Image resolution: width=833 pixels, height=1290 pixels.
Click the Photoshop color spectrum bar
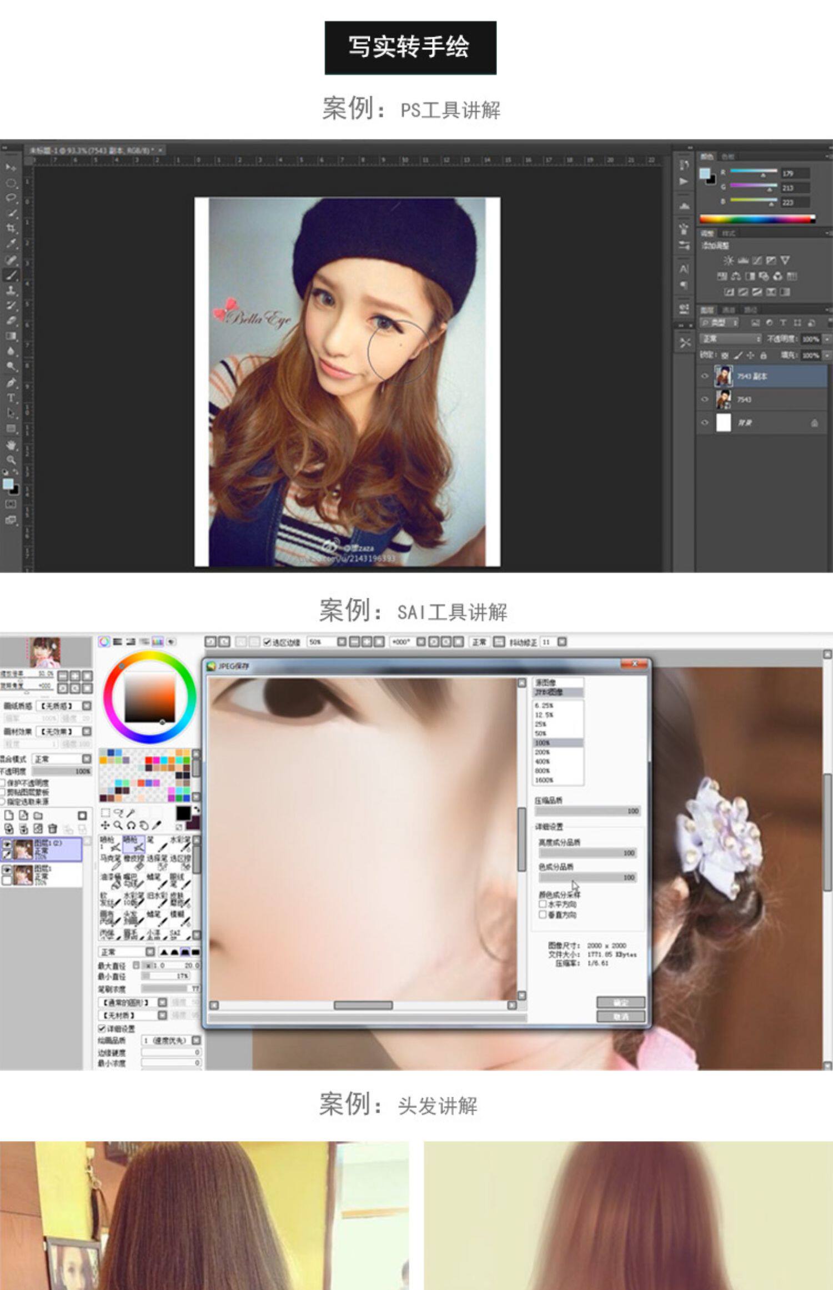pos(757,219)
